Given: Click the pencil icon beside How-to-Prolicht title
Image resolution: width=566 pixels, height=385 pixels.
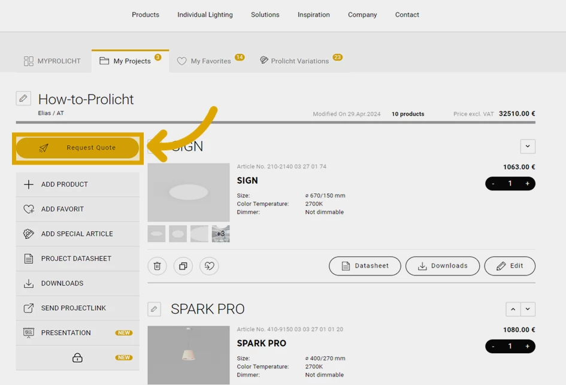Looking at the screenshot, I should (23, 98).
